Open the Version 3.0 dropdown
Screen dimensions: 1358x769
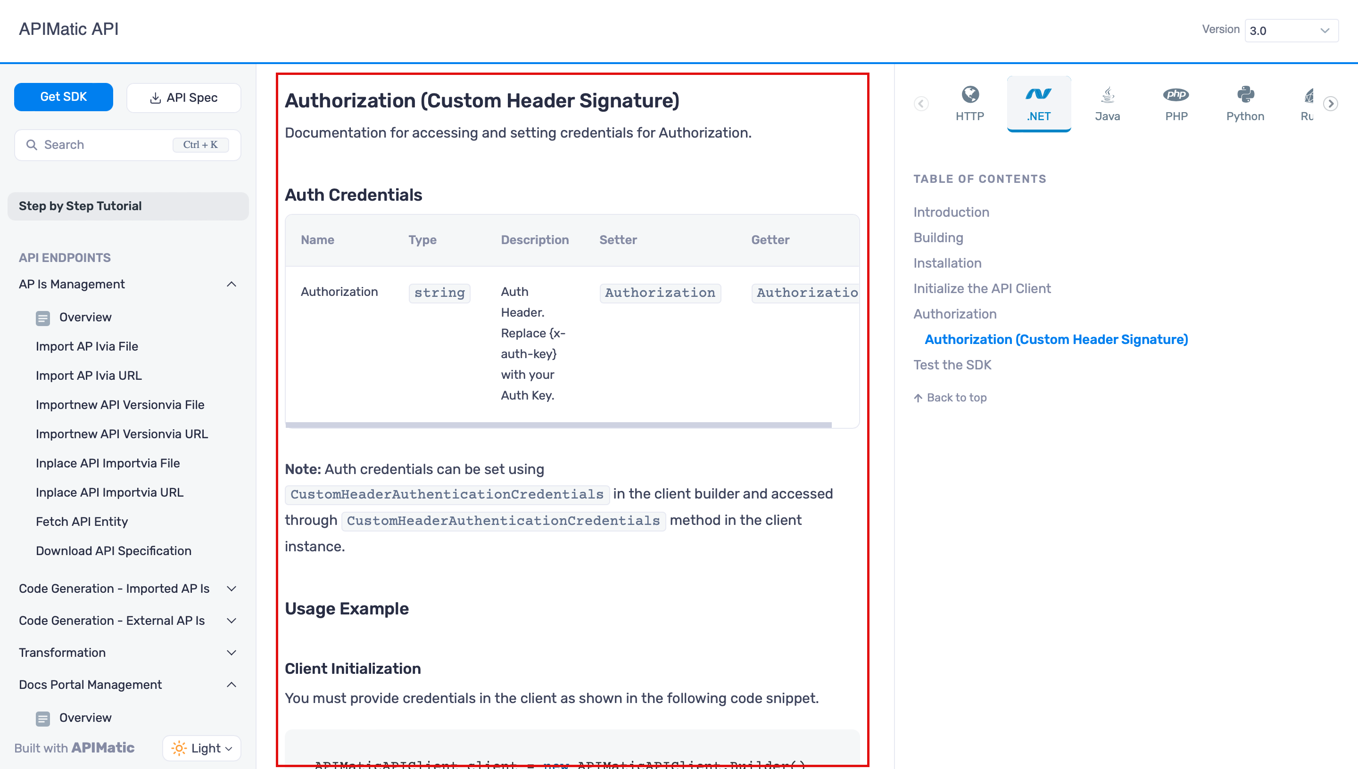(1291, 31)
